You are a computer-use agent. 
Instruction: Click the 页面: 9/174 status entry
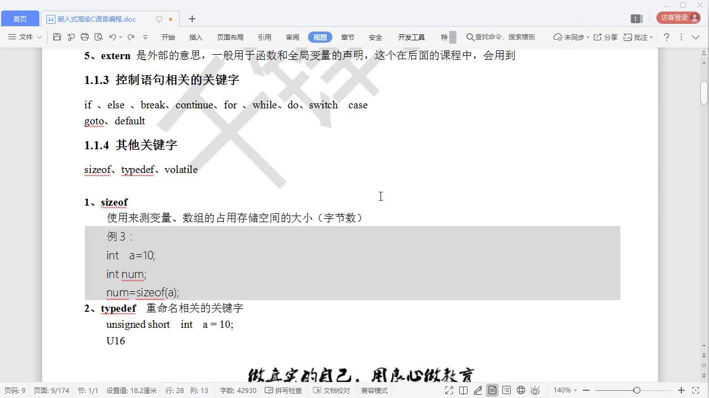click(52, 390)
